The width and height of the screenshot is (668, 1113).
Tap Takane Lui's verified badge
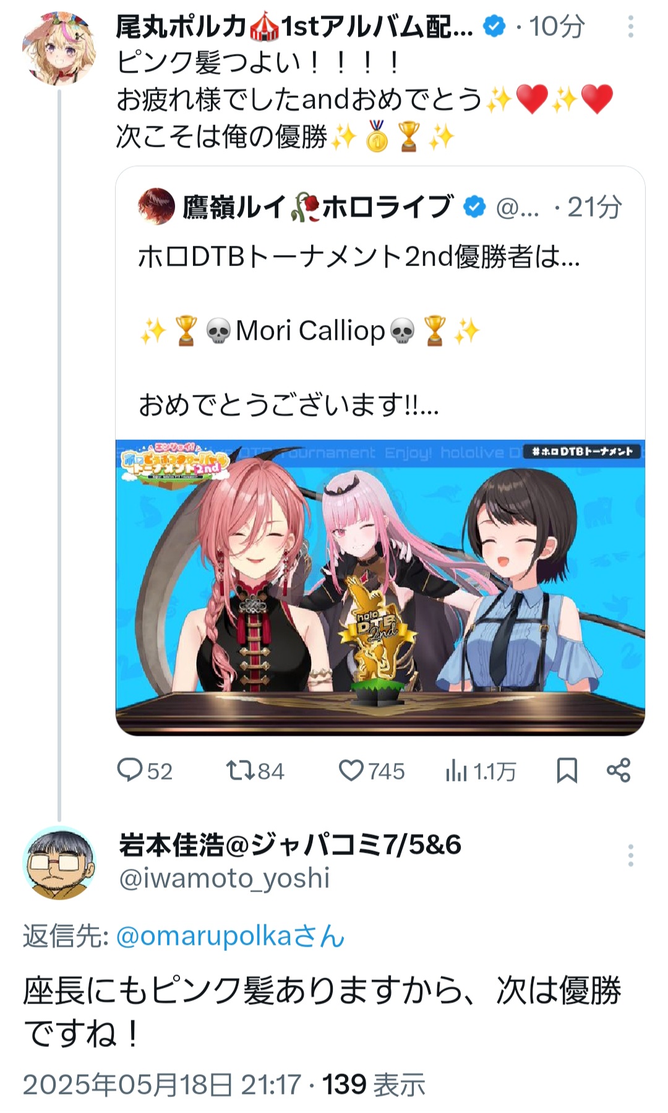474,207
